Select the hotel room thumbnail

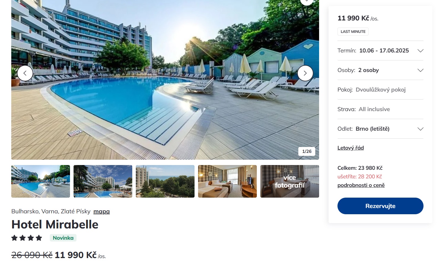coord(227,181)
